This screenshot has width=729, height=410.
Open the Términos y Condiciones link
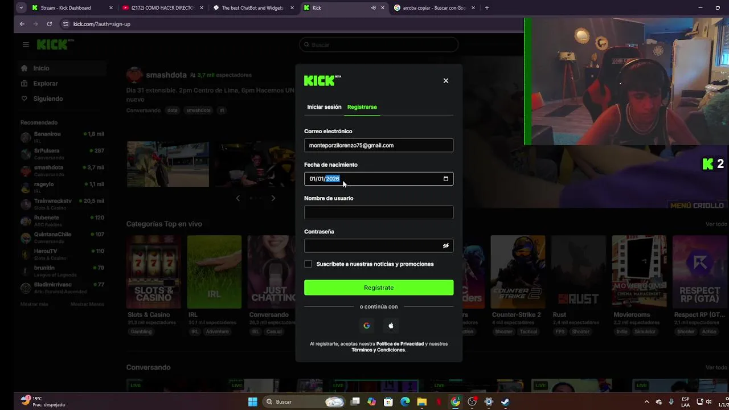pos(378,350)
